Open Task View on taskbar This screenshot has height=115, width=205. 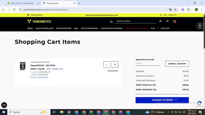(x=54, y=112)
